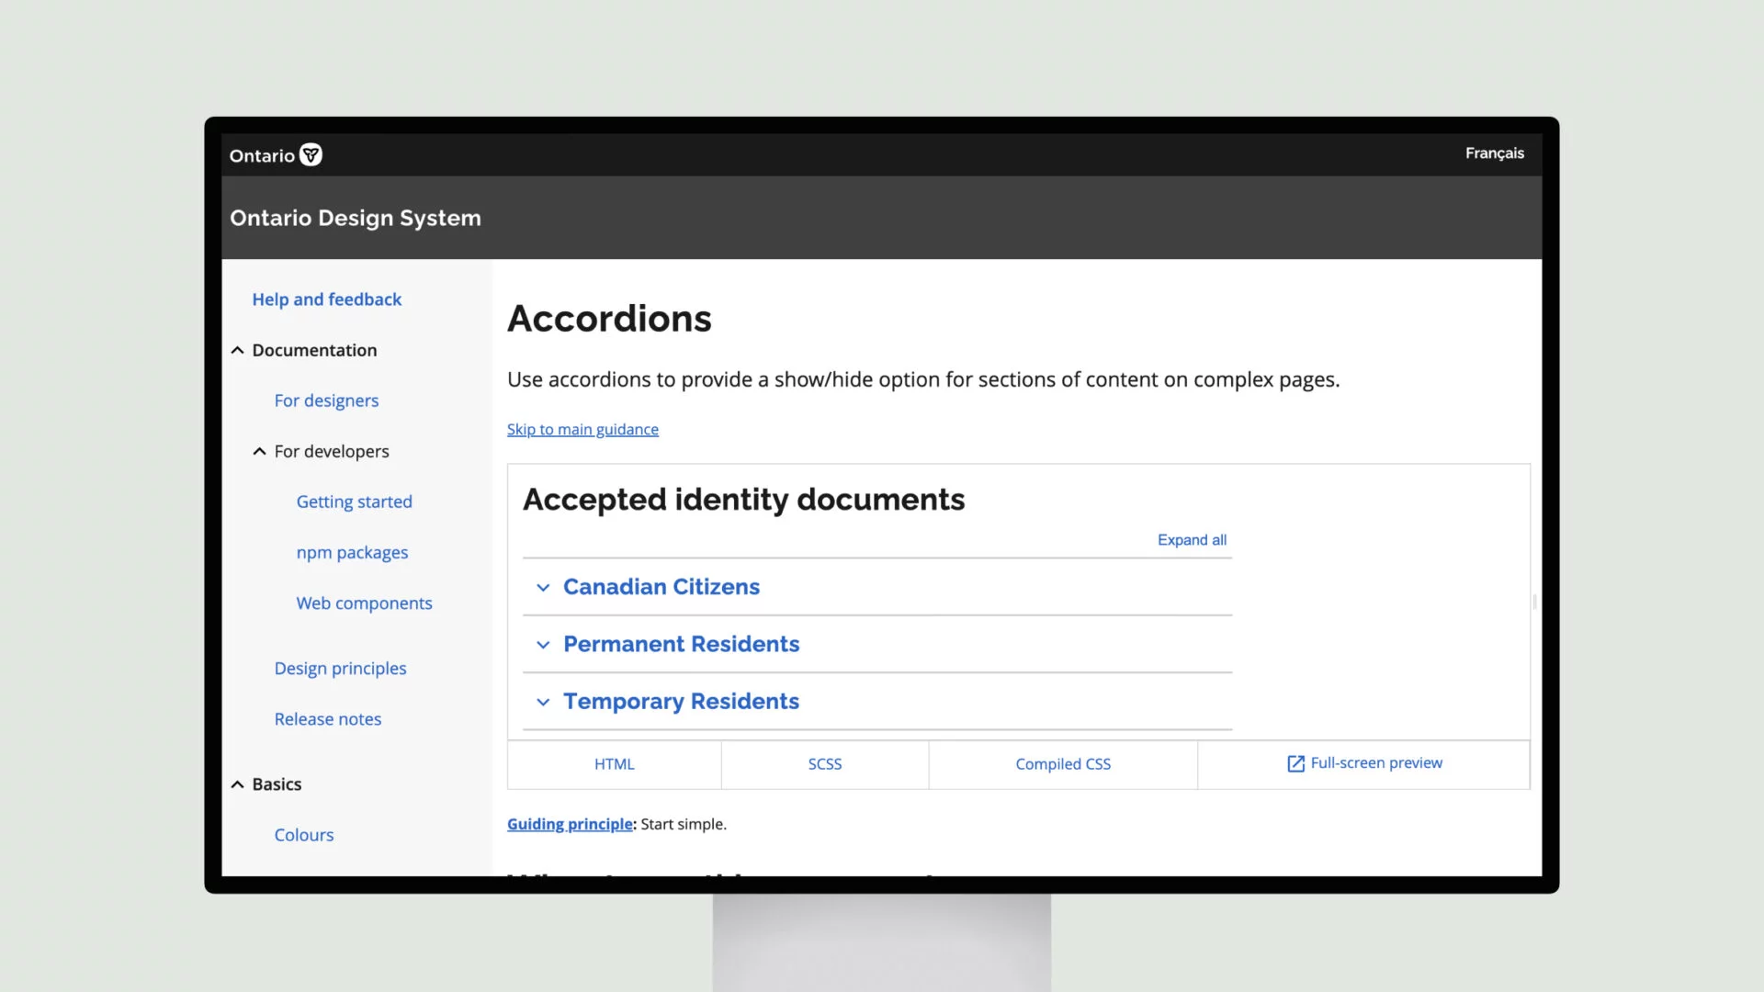Click the Basics collapse arrow icon
The image size is (1764, 992).
pyautogui.click(x=237, y=783)
